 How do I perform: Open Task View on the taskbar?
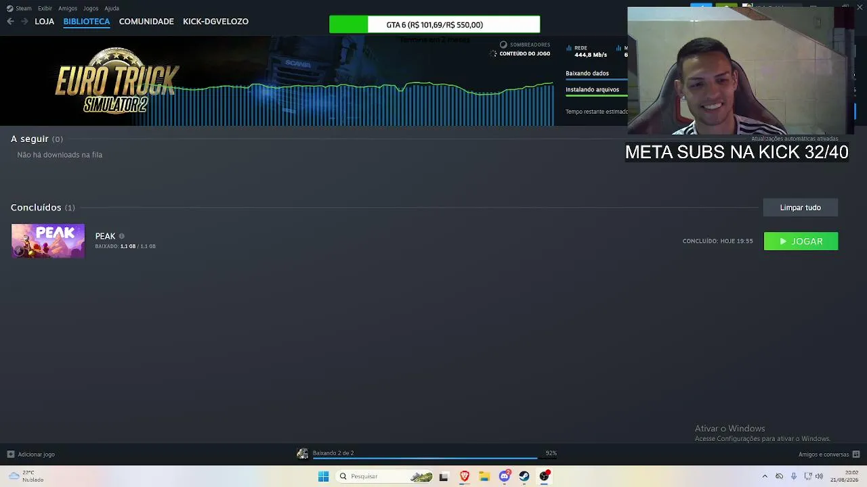tap(444, 476)
